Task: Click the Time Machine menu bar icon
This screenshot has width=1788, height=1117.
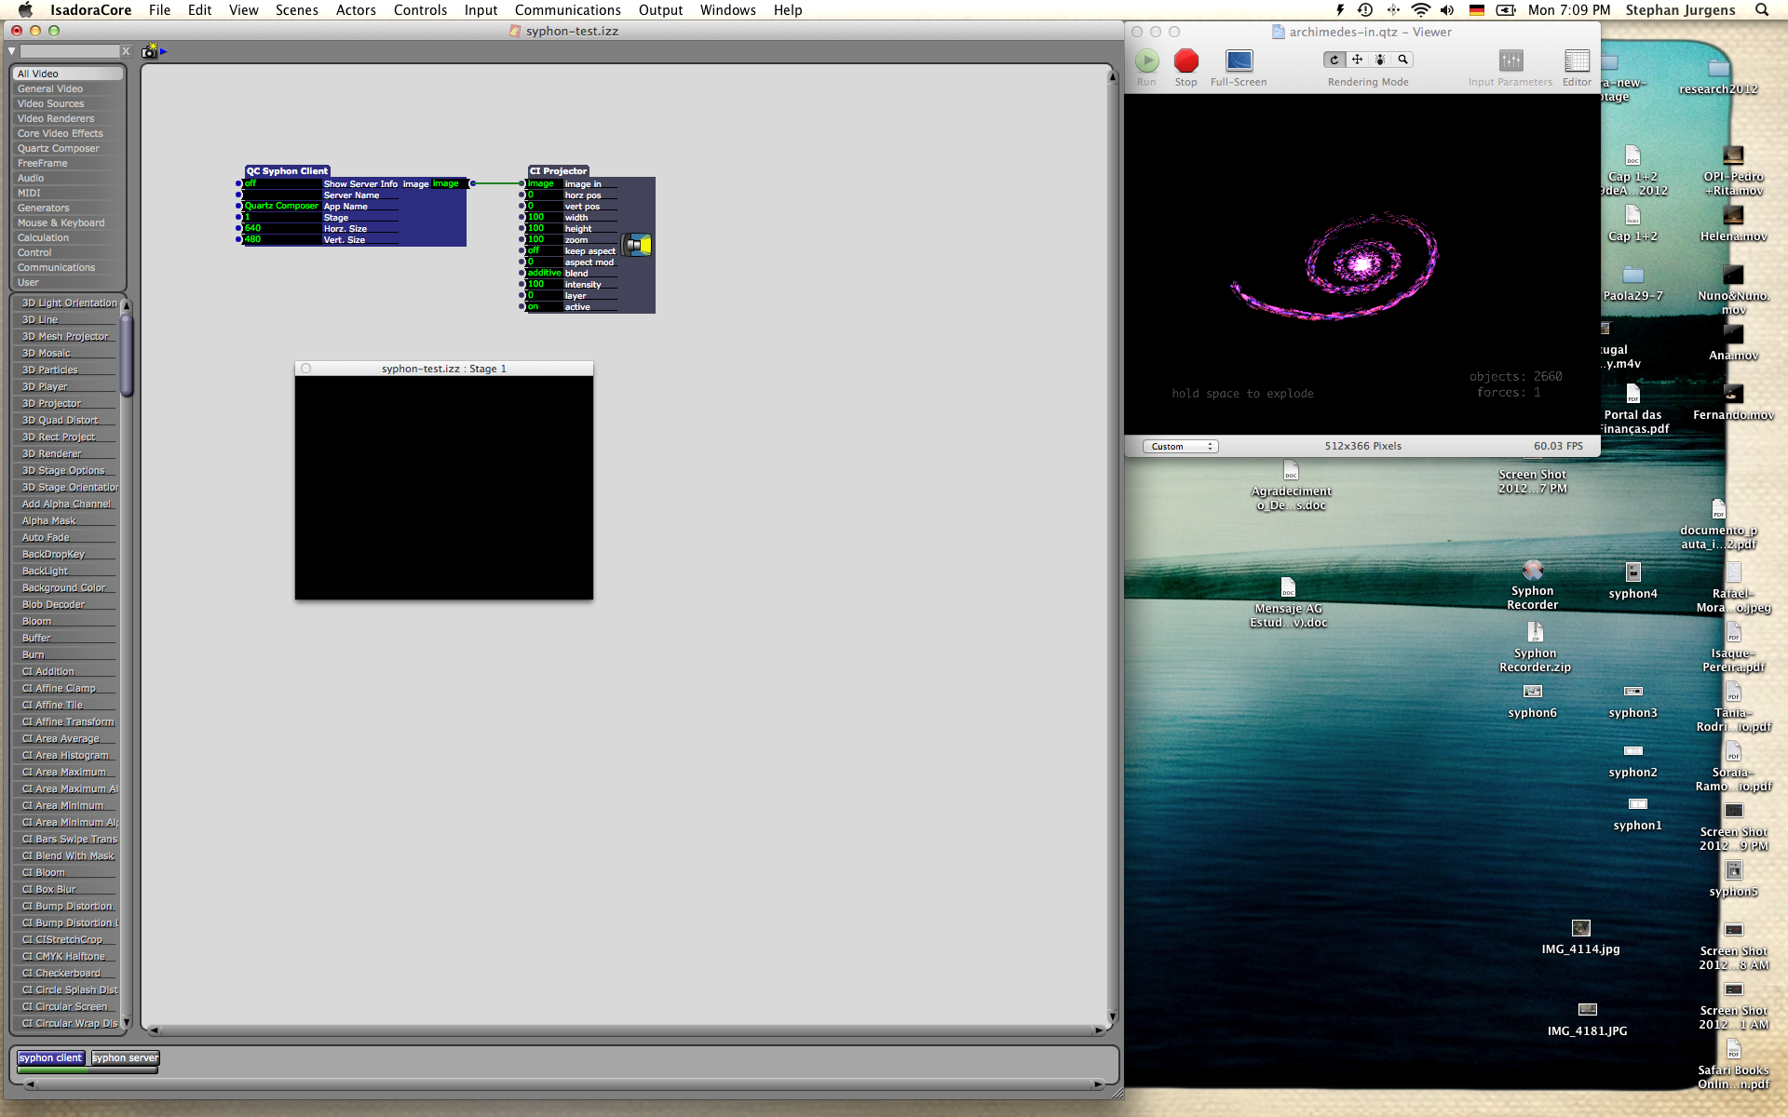Action: click(x=1365, y=10)
